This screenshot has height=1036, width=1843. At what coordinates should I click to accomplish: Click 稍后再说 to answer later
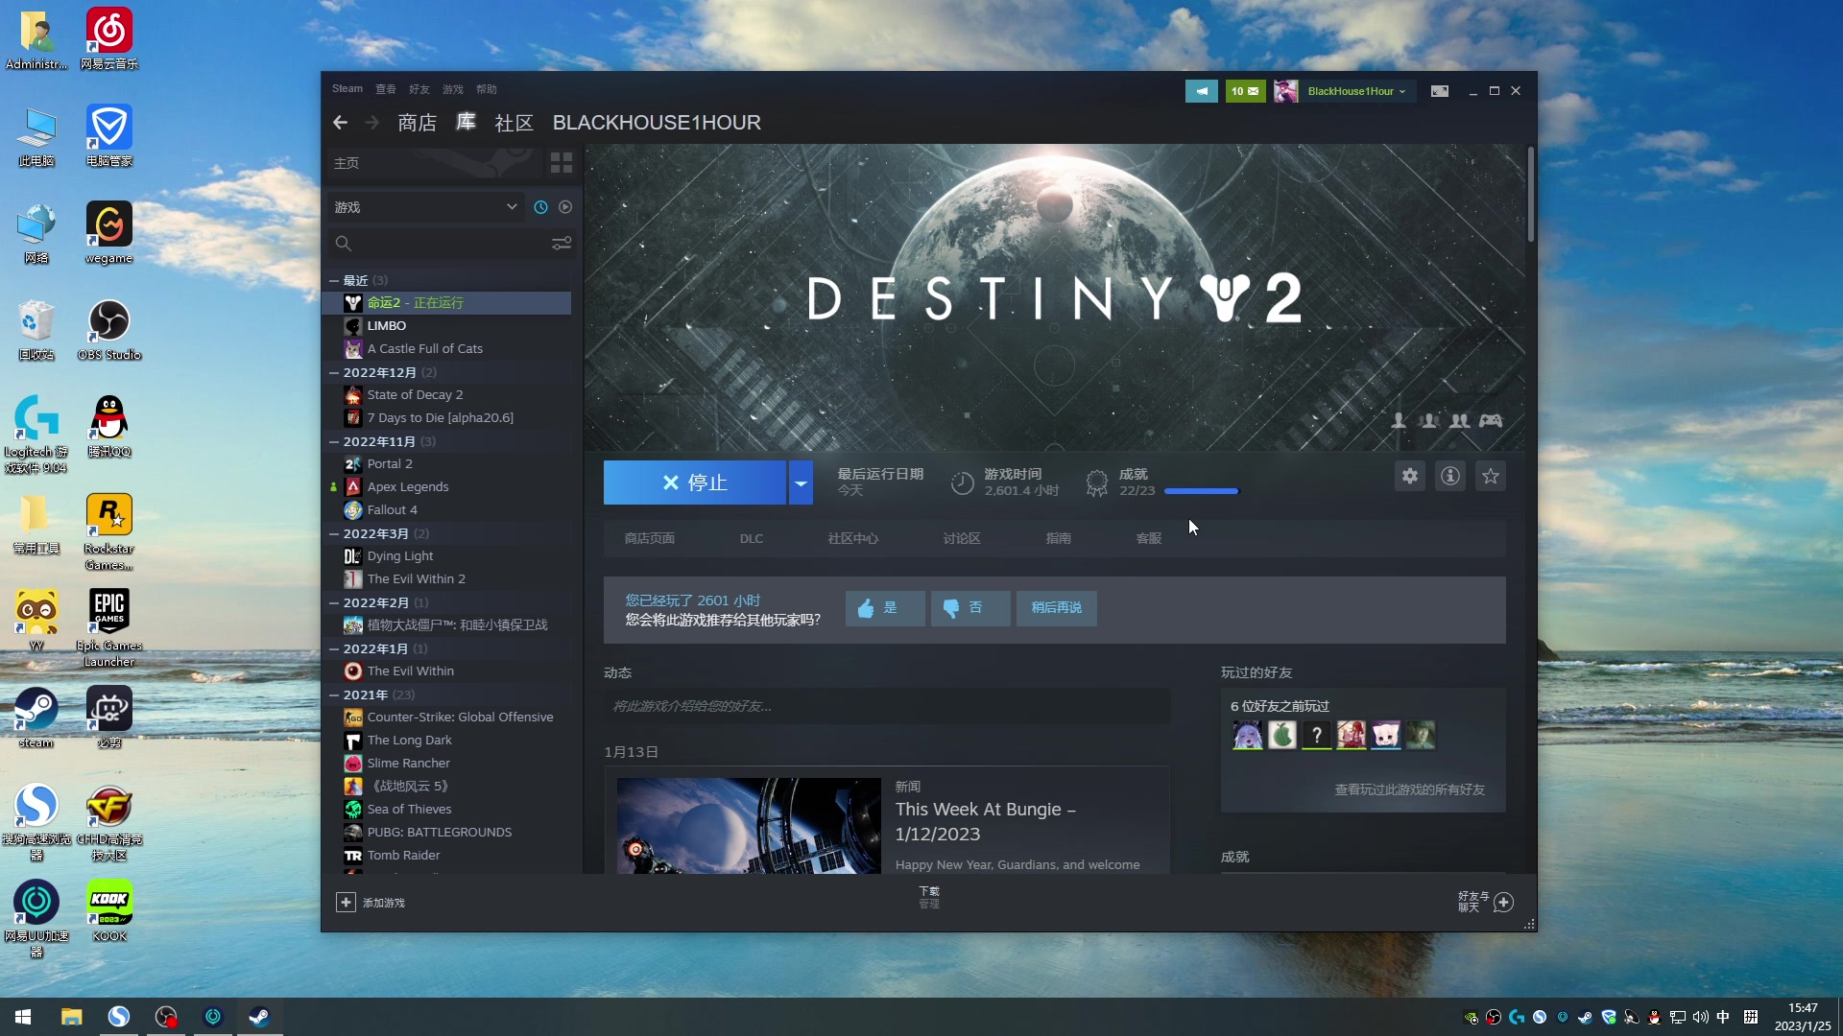click(x=1056, y=608)
